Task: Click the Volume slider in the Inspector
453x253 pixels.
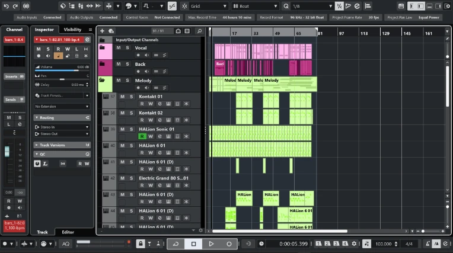Action: point(62,69)
